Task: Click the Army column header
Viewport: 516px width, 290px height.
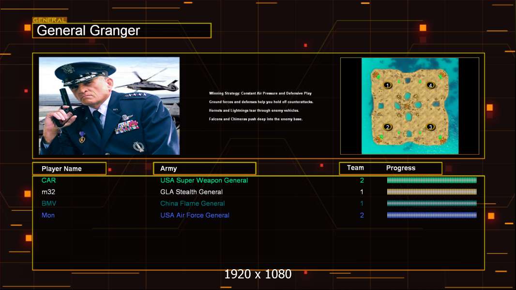Action: [205, 169]
